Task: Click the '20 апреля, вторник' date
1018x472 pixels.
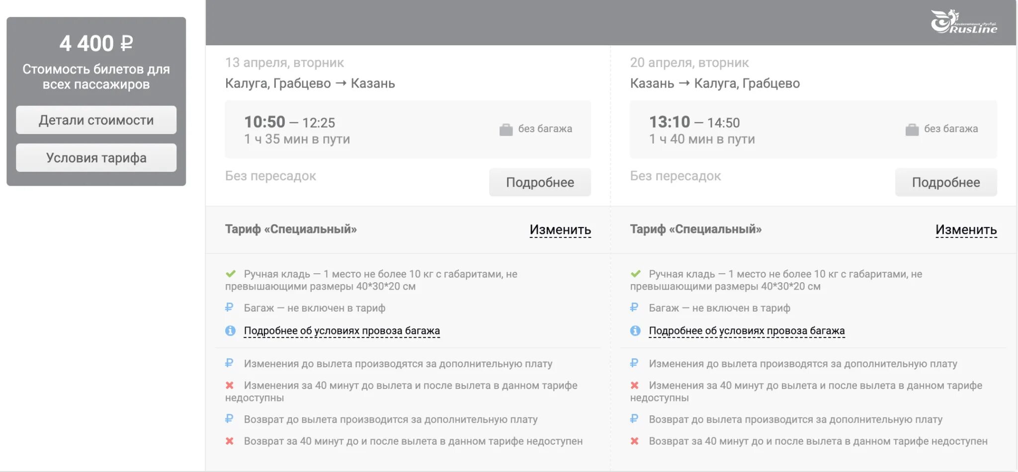Action: [689, 63]
